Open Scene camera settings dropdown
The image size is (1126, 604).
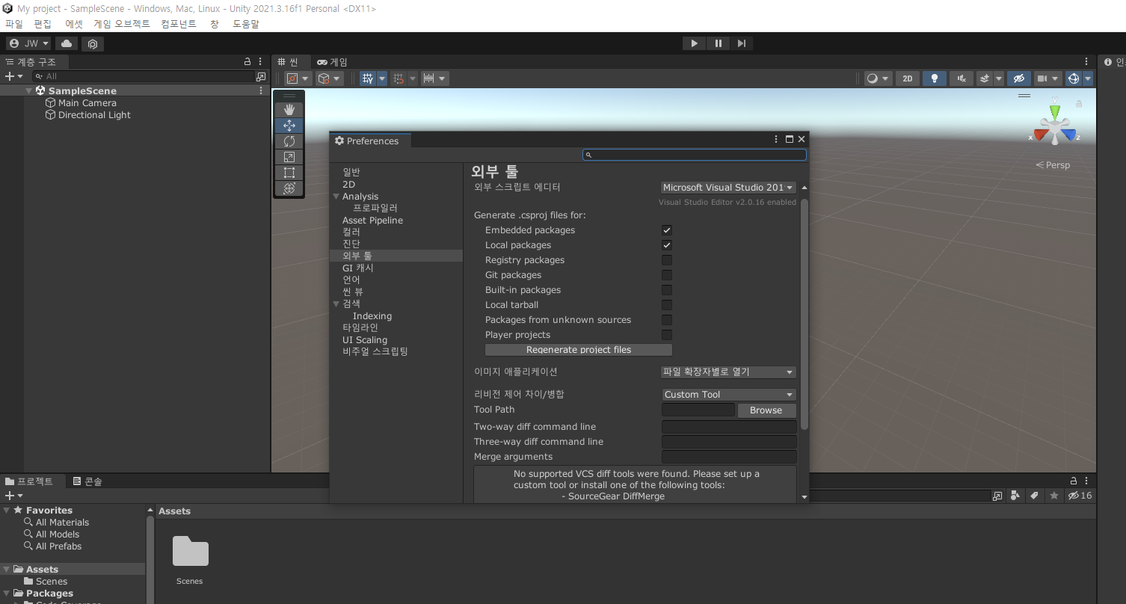point(1048,78)
